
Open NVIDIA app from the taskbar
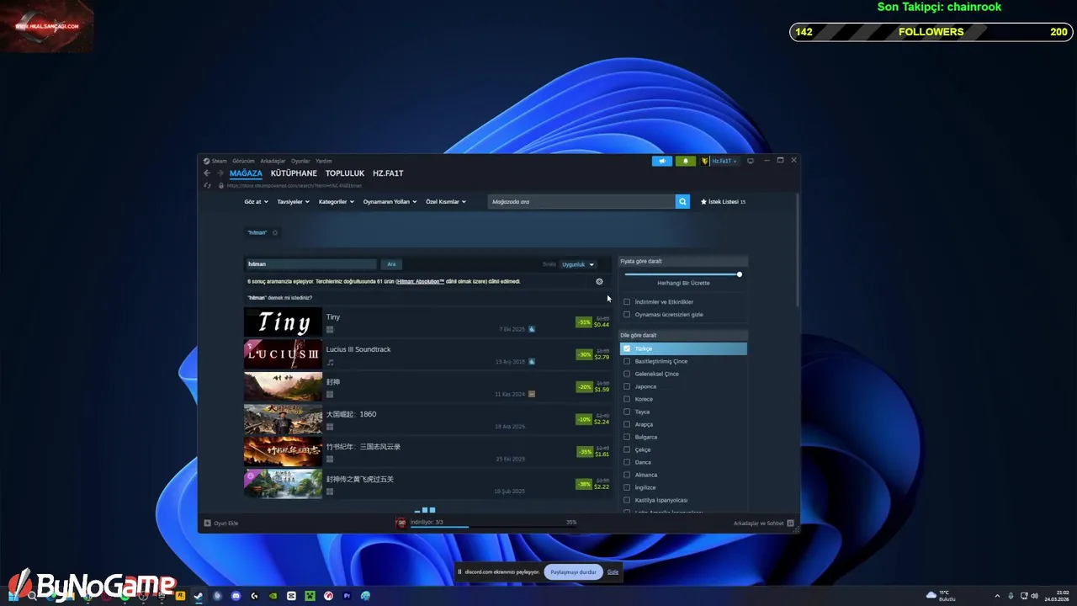(273, 596)
